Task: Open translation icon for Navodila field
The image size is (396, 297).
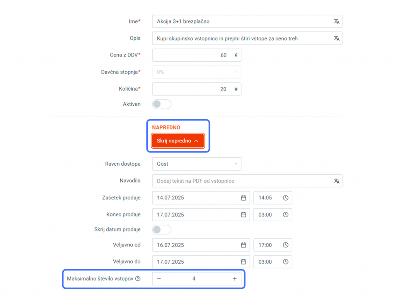Action: tap(336, 181)
